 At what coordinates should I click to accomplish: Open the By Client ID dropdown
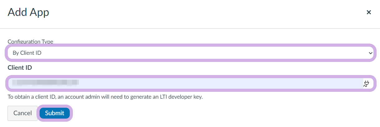(190, 53)
